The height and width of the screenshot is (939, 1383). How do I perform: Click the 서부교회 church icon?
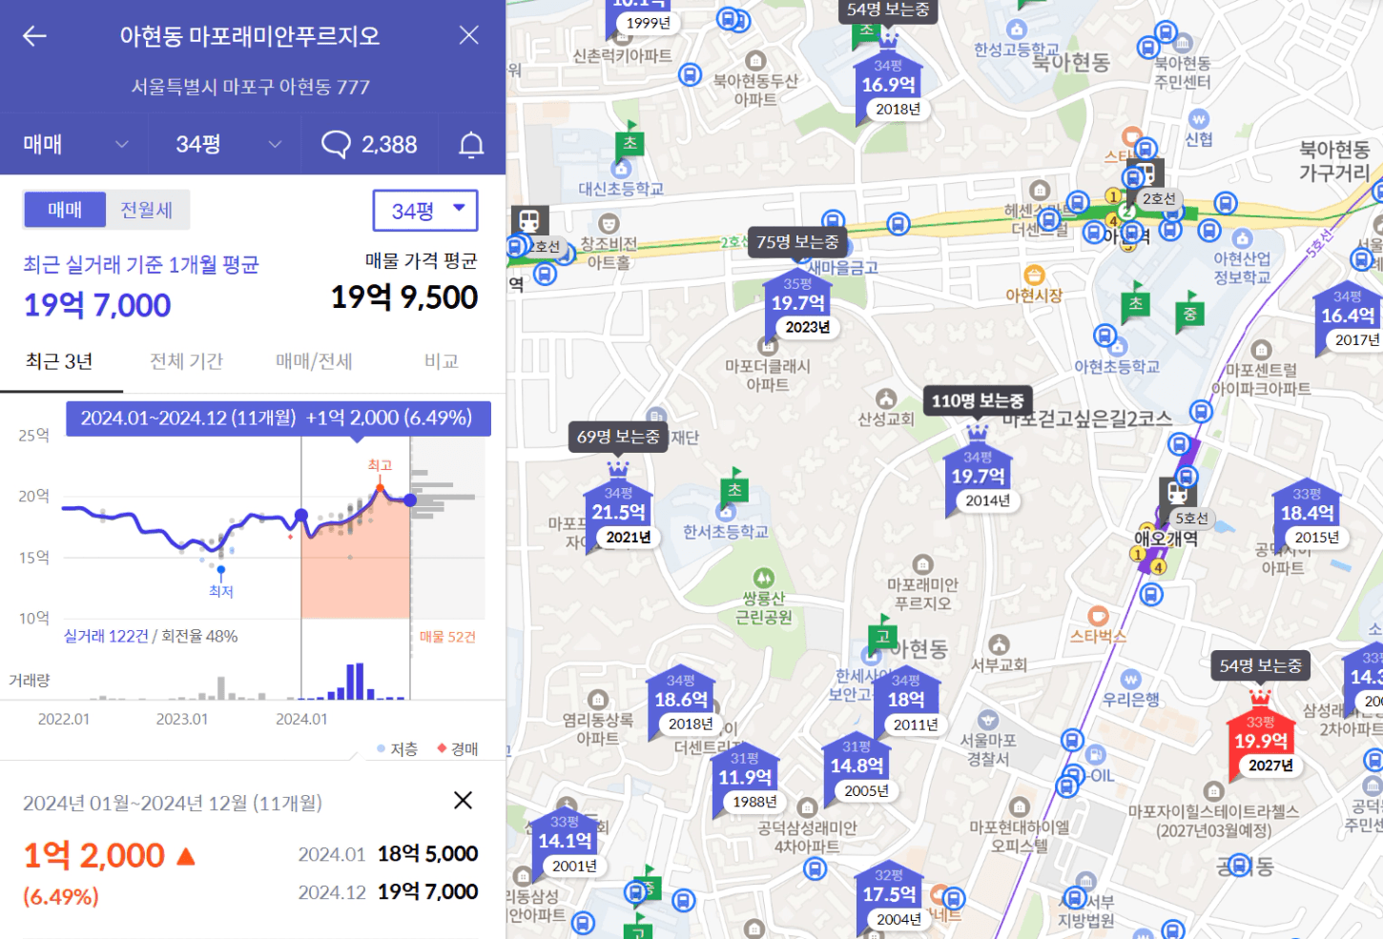(x=999, y=645)
